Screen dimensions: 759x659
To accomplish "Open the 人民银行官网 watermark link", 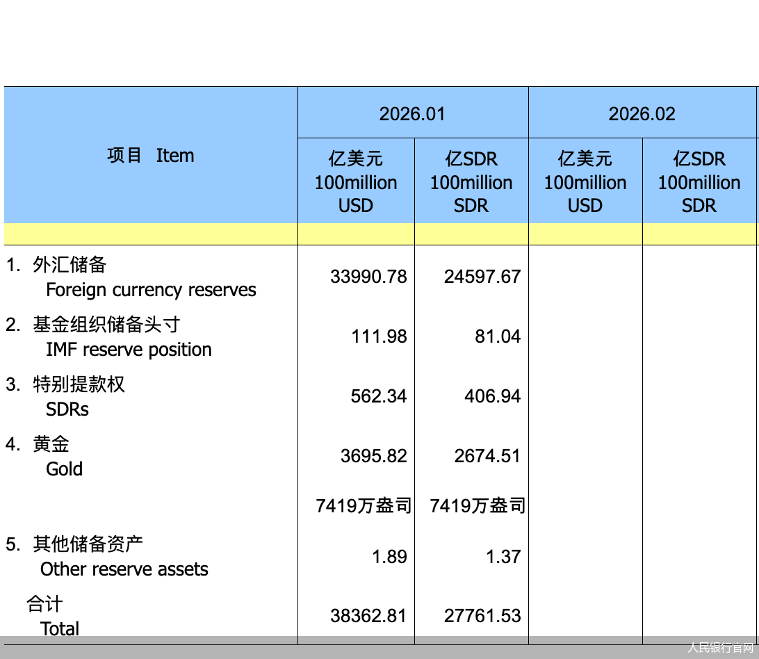I will coord(720,649).
